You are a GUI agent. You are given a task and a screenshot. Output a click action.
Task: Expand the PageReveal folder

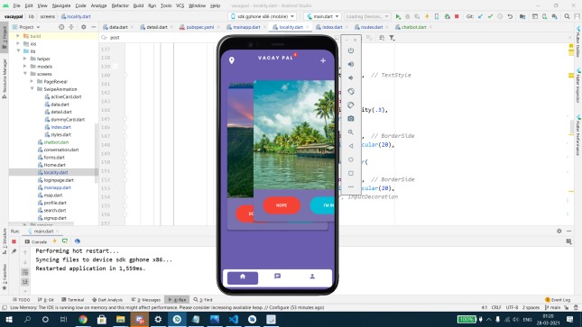coord(32,82)
